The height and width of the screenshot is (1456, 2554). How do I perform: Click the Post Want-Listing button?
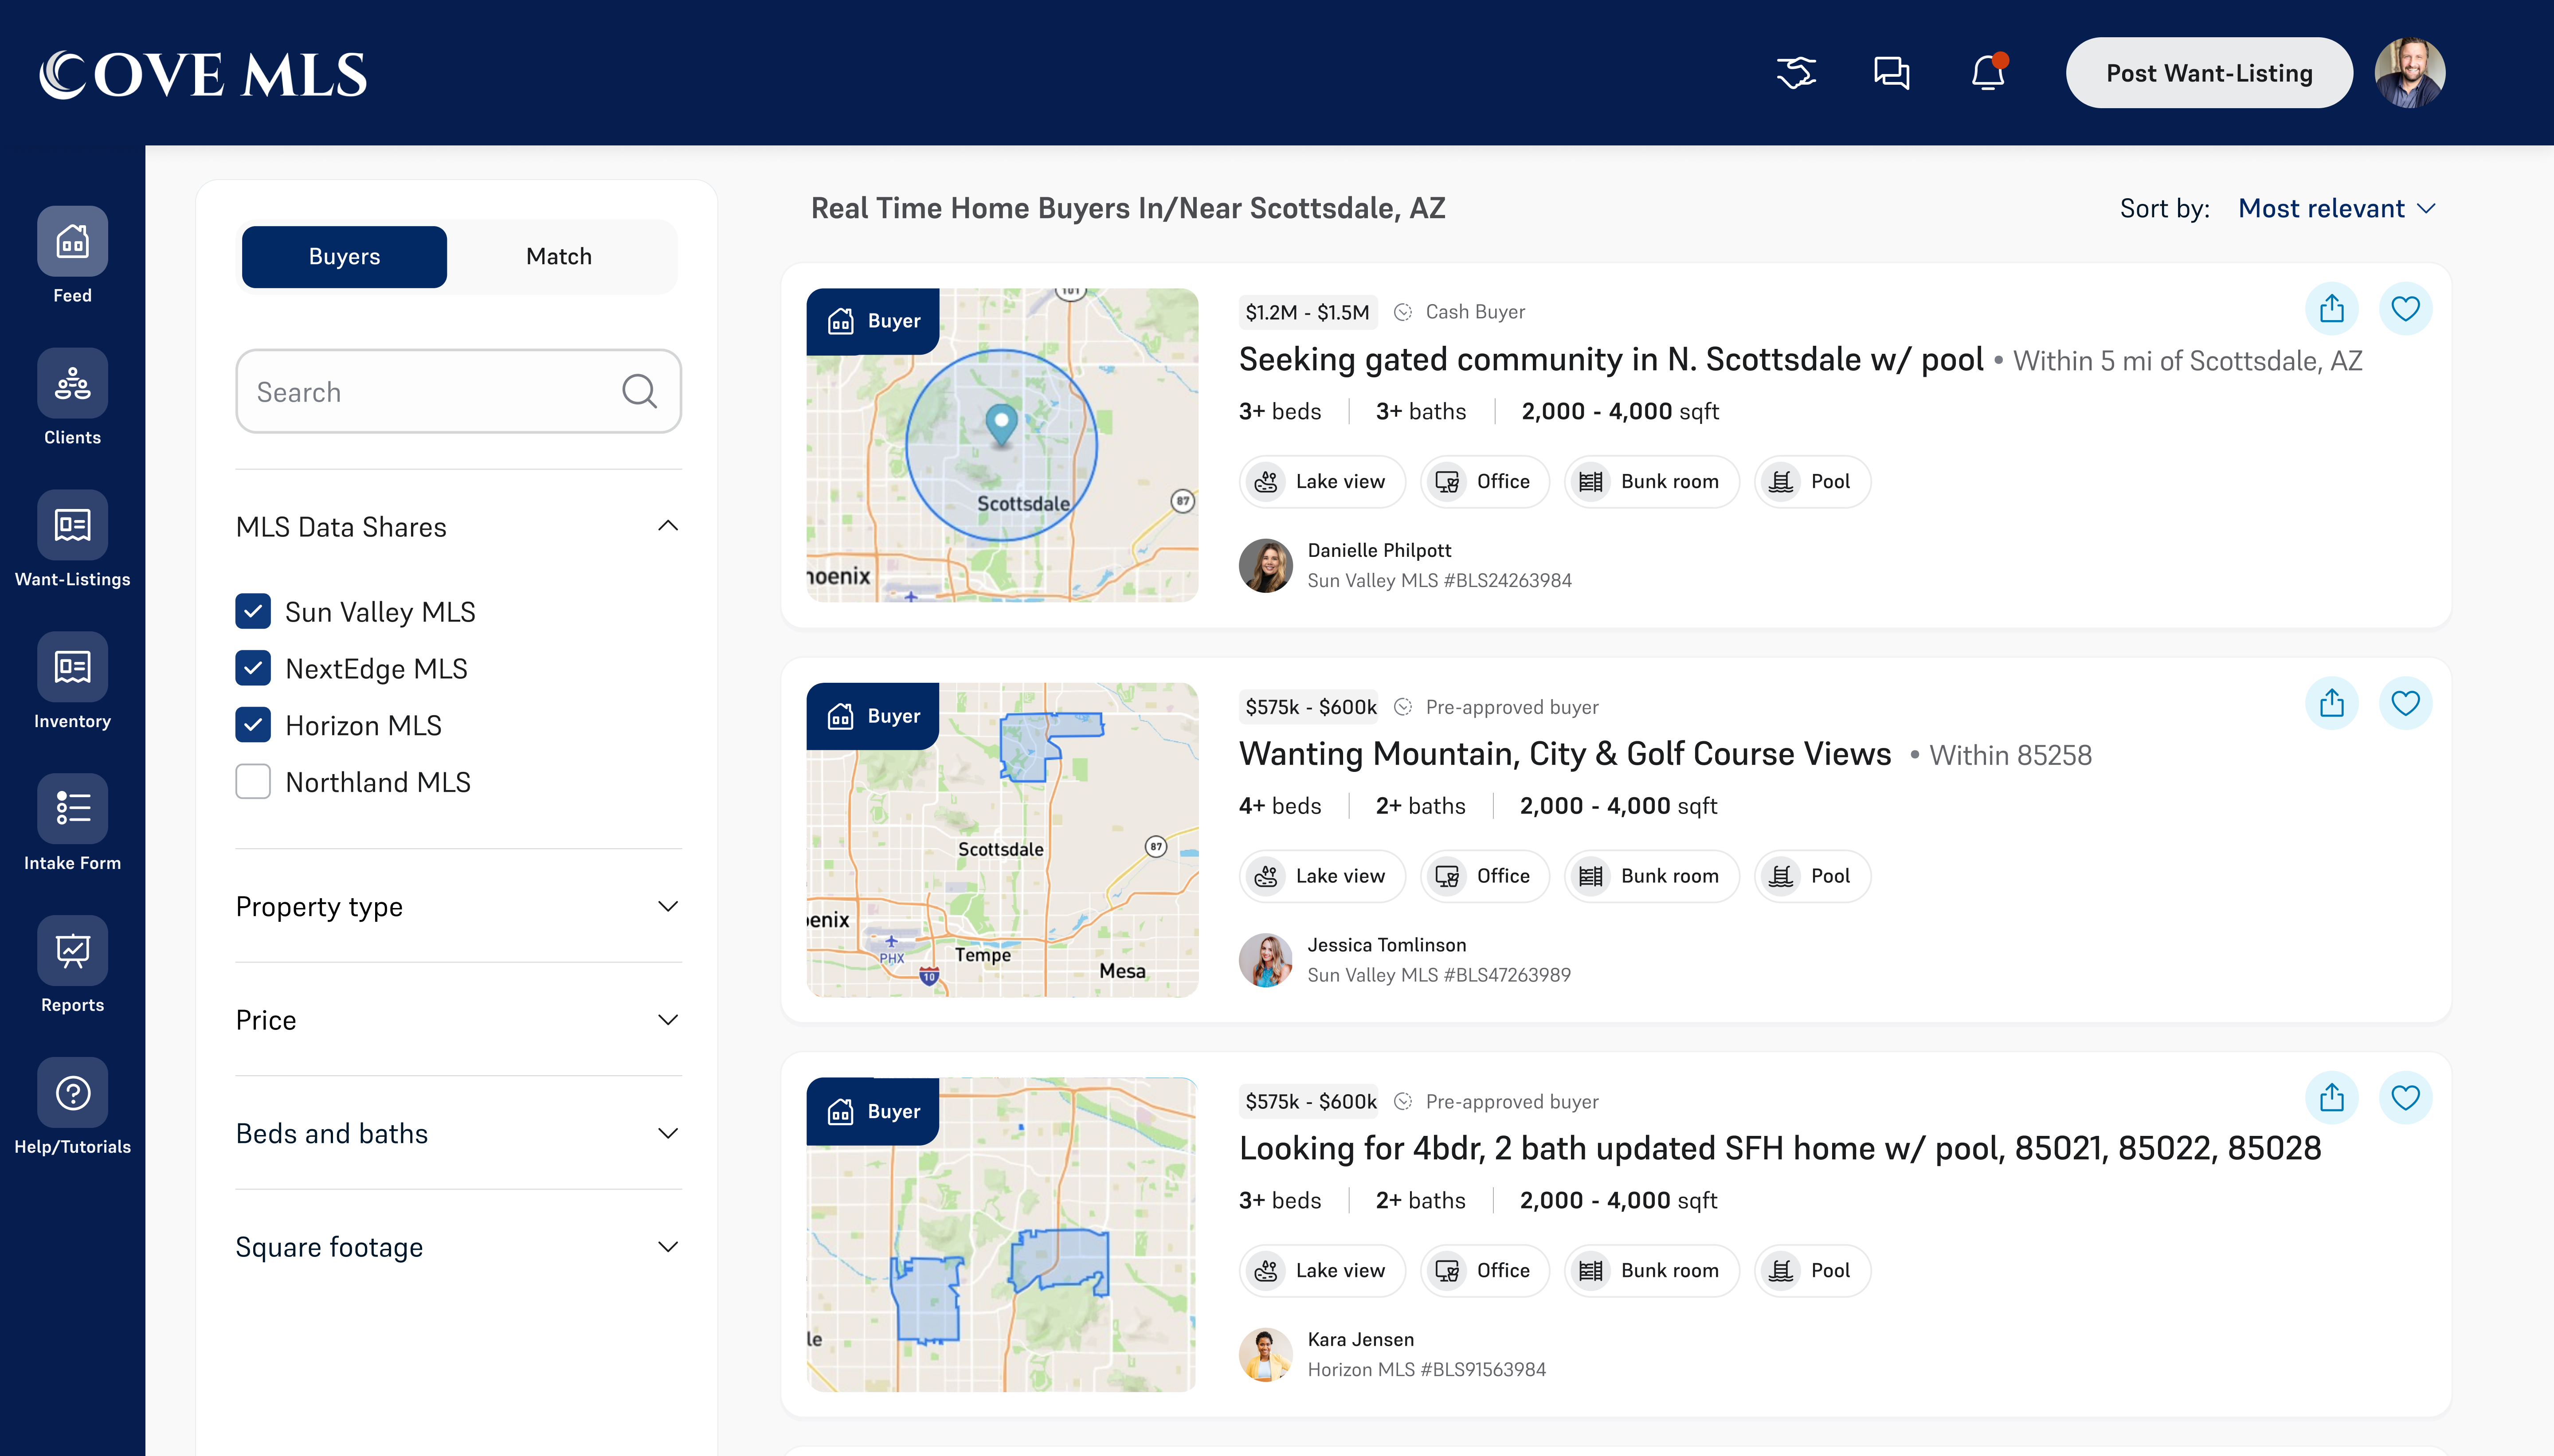tap(2208, 73)
